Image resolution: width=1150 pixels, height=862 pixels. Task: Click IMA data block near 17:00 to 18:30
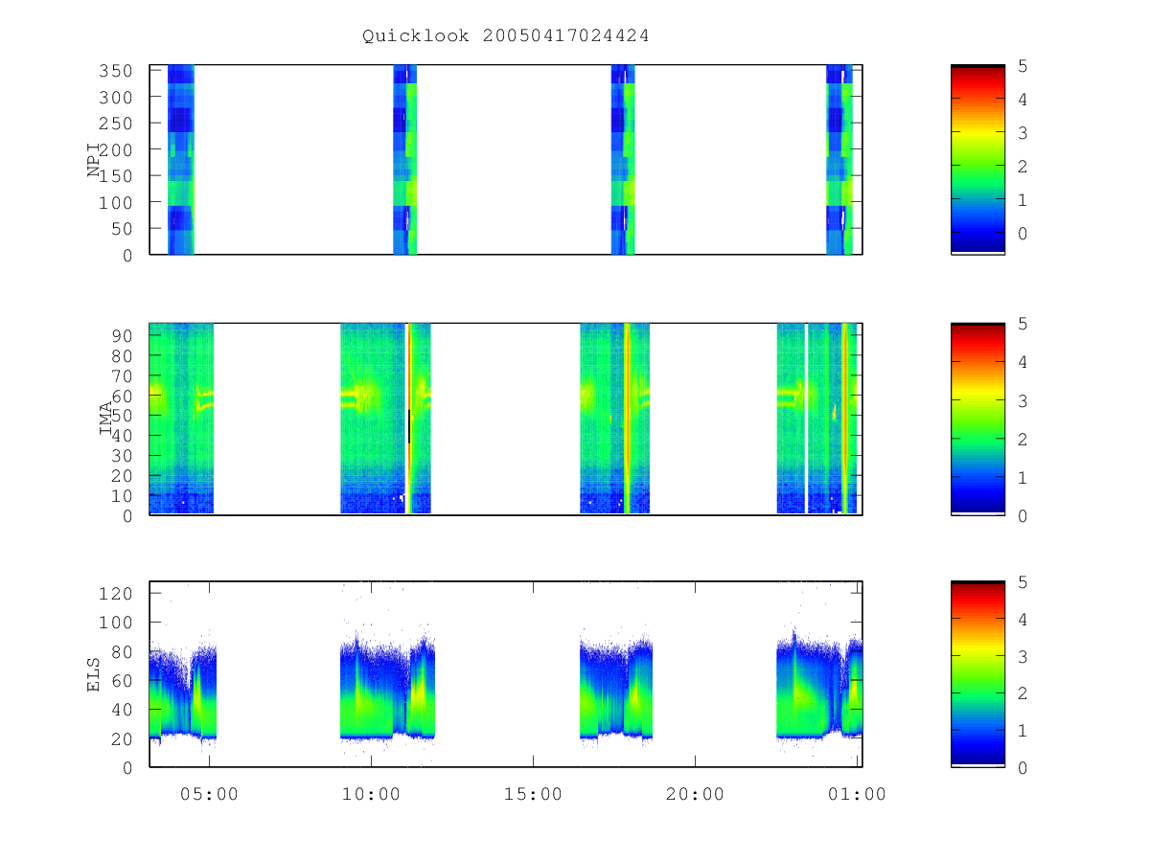[614, 419]
